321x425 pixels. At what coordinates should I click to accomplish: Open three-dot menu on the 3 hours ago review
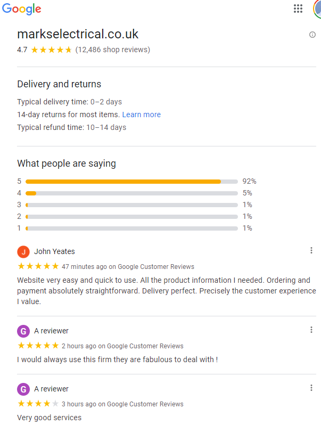pos(311,388)
